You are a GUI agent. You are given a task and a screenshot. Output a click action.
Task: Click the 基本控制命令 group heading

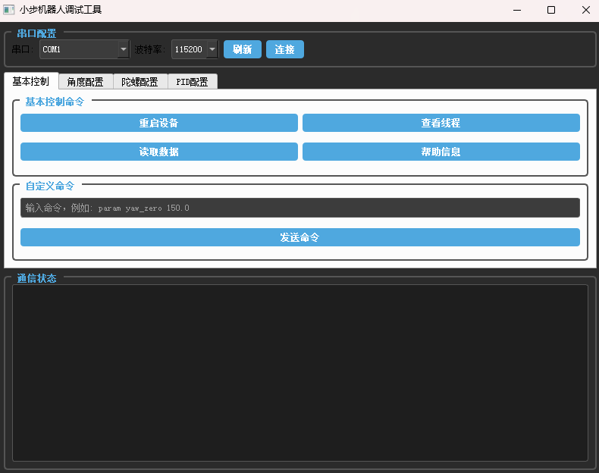pyautogui.click(x=55, y=102)
